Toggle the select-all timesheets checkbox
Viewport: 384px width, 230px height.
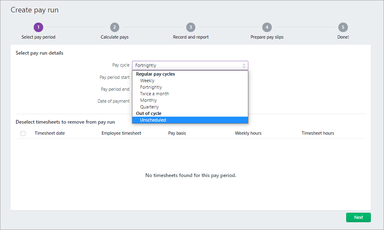(x=23, y=133)
